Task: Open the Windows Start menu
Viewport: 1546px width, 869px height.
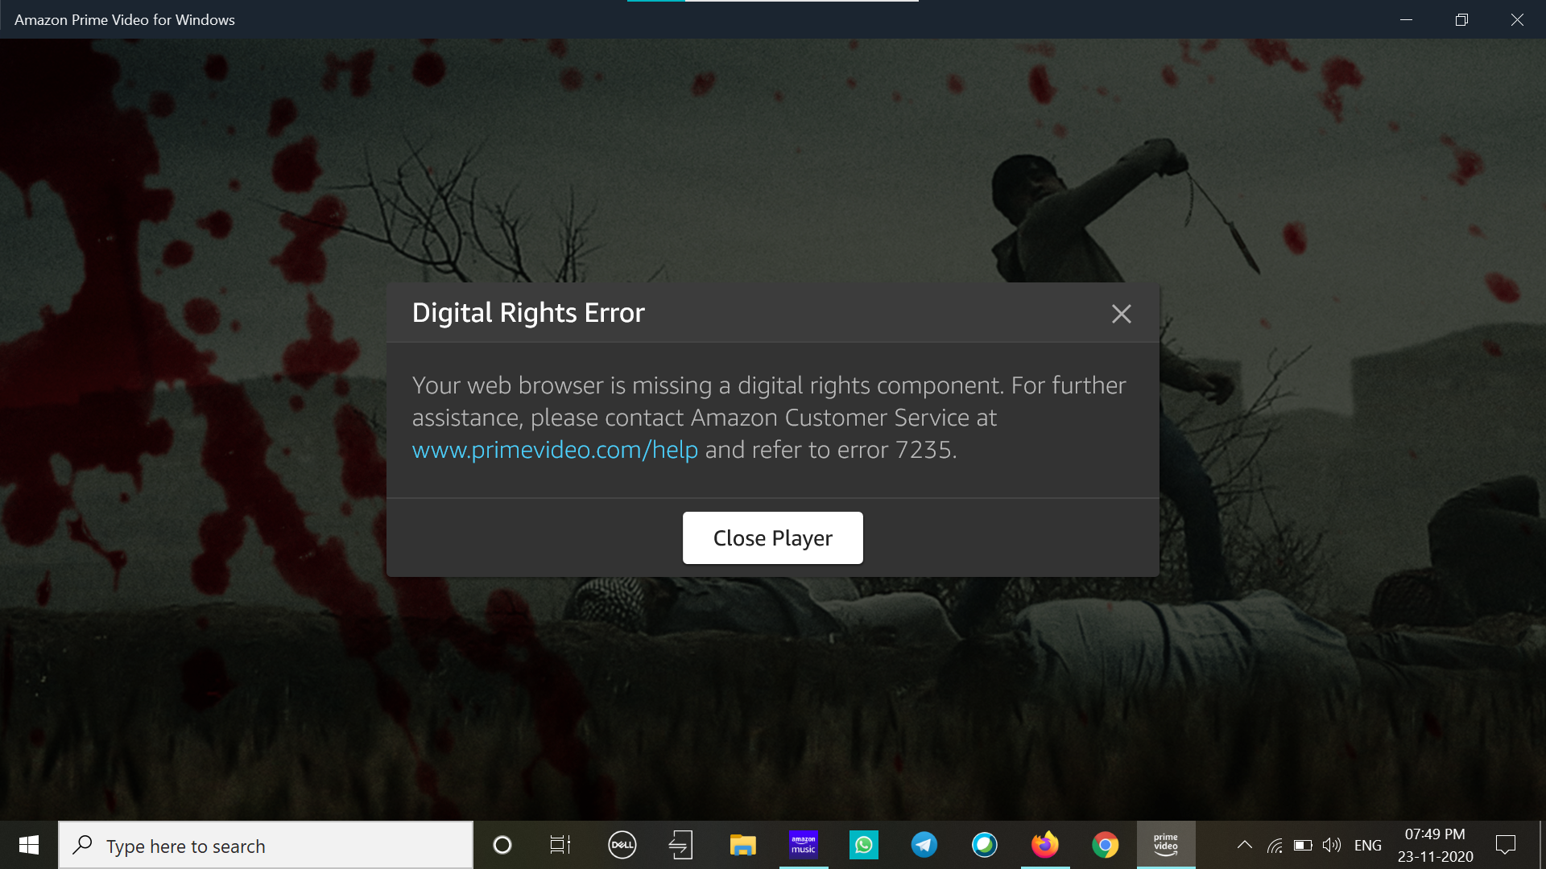Action: click(x=29, y=845)
